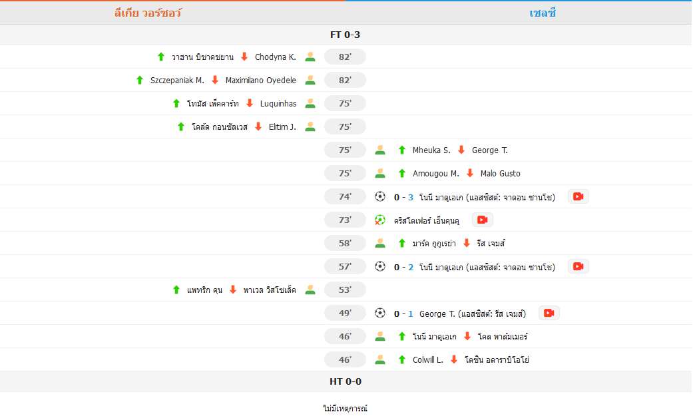Click substitution icon at 58' row
The width and height of the screenshot is (697, 420).
(379, 243)
